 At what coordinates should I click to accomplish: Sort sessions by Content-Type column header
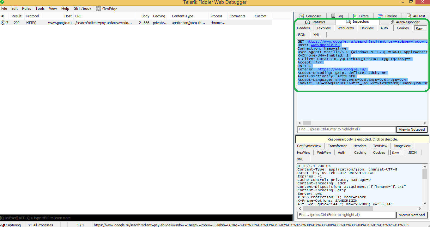coord(189,16)
